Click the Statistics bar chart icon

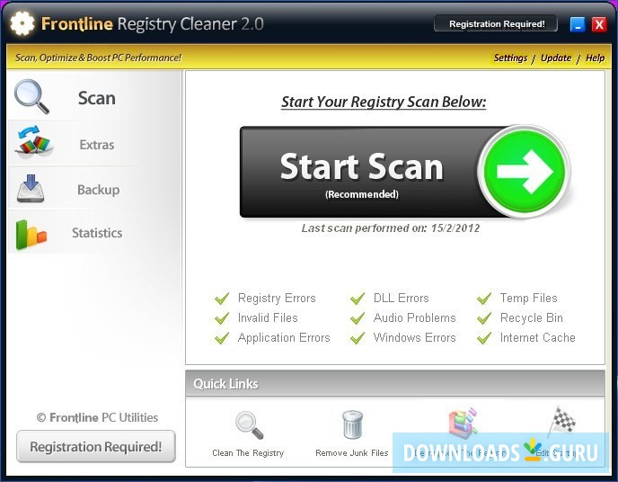coord(31,235)
